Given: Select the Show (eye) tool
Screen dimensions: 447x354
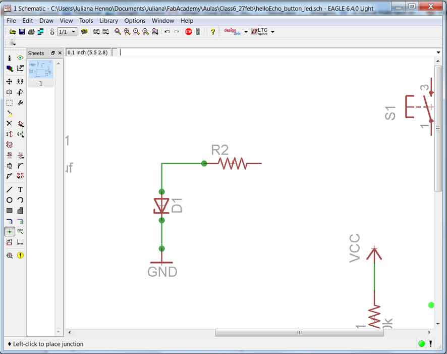Looking at the screenshot, I should click(x=20, y=58).
